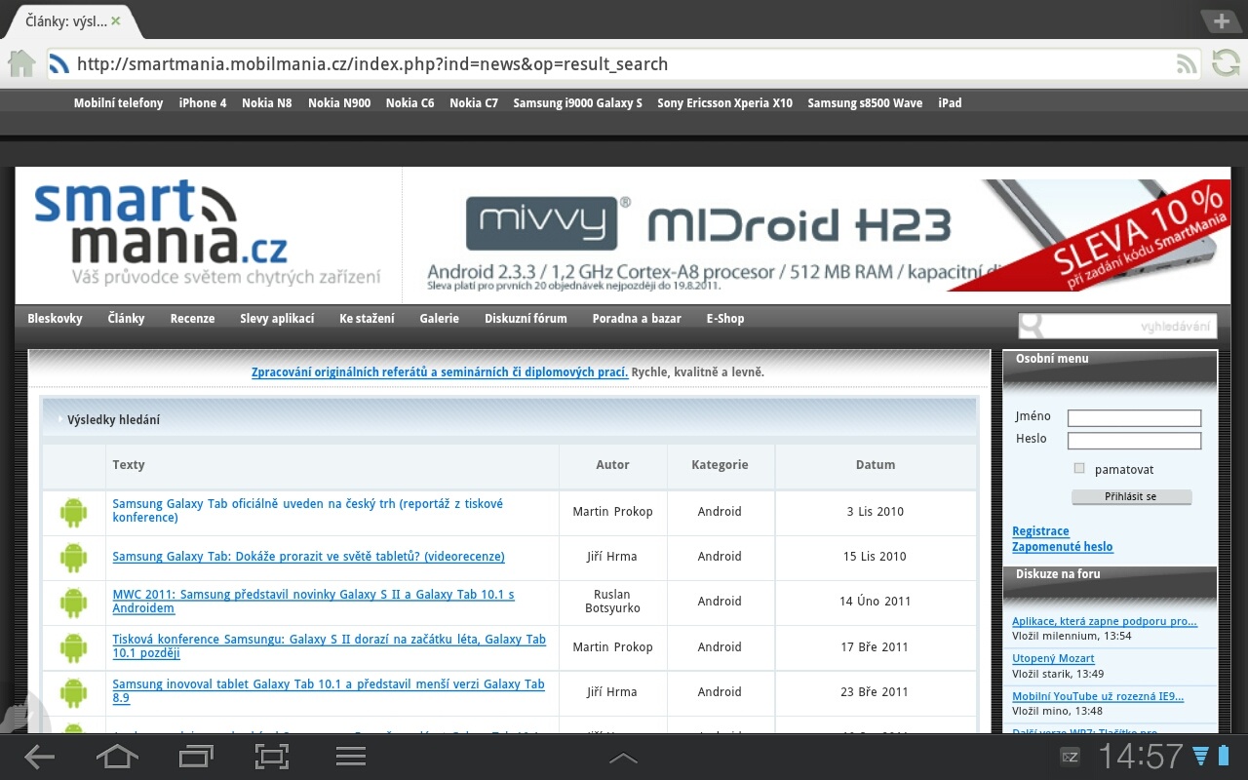Open Galaxy Tab: Dokáže prorazit article
The width and height of the screenshot is (1248, 780).
point(308,557)
